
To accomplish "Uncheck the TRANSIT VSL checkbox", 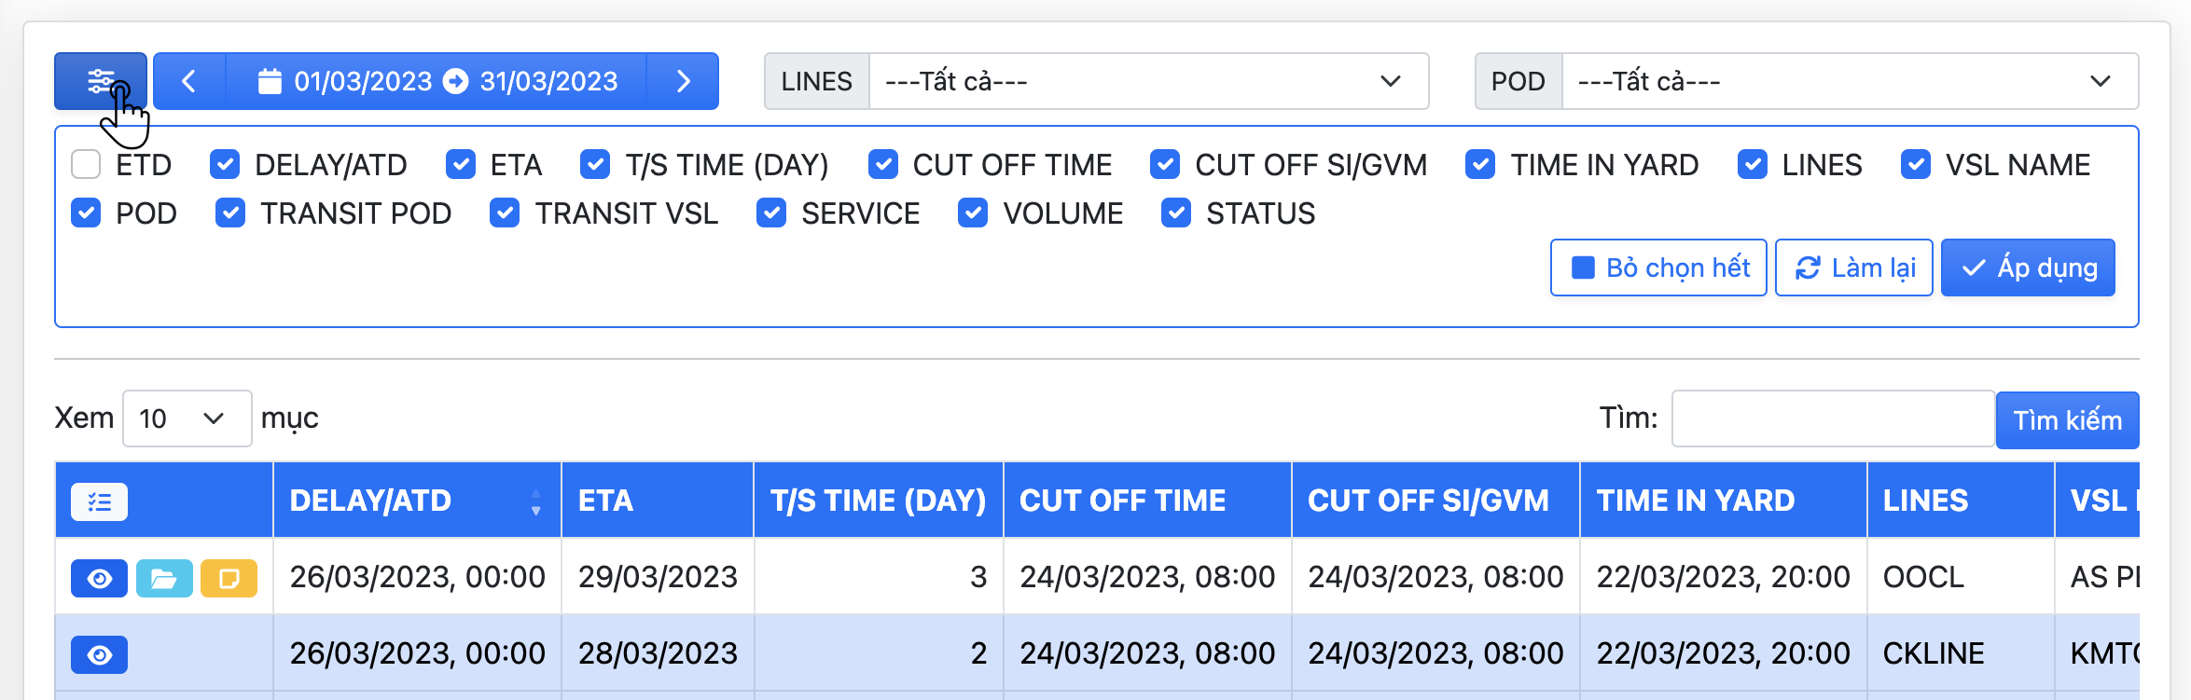I will (x=505, y=213).
